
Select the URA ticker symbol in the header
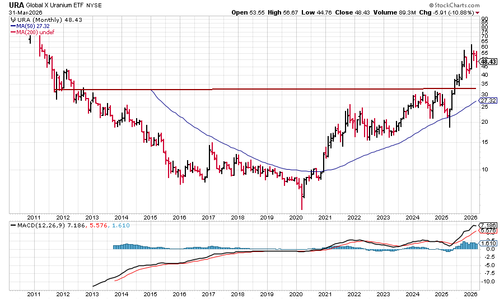click(x=16, y=4)
